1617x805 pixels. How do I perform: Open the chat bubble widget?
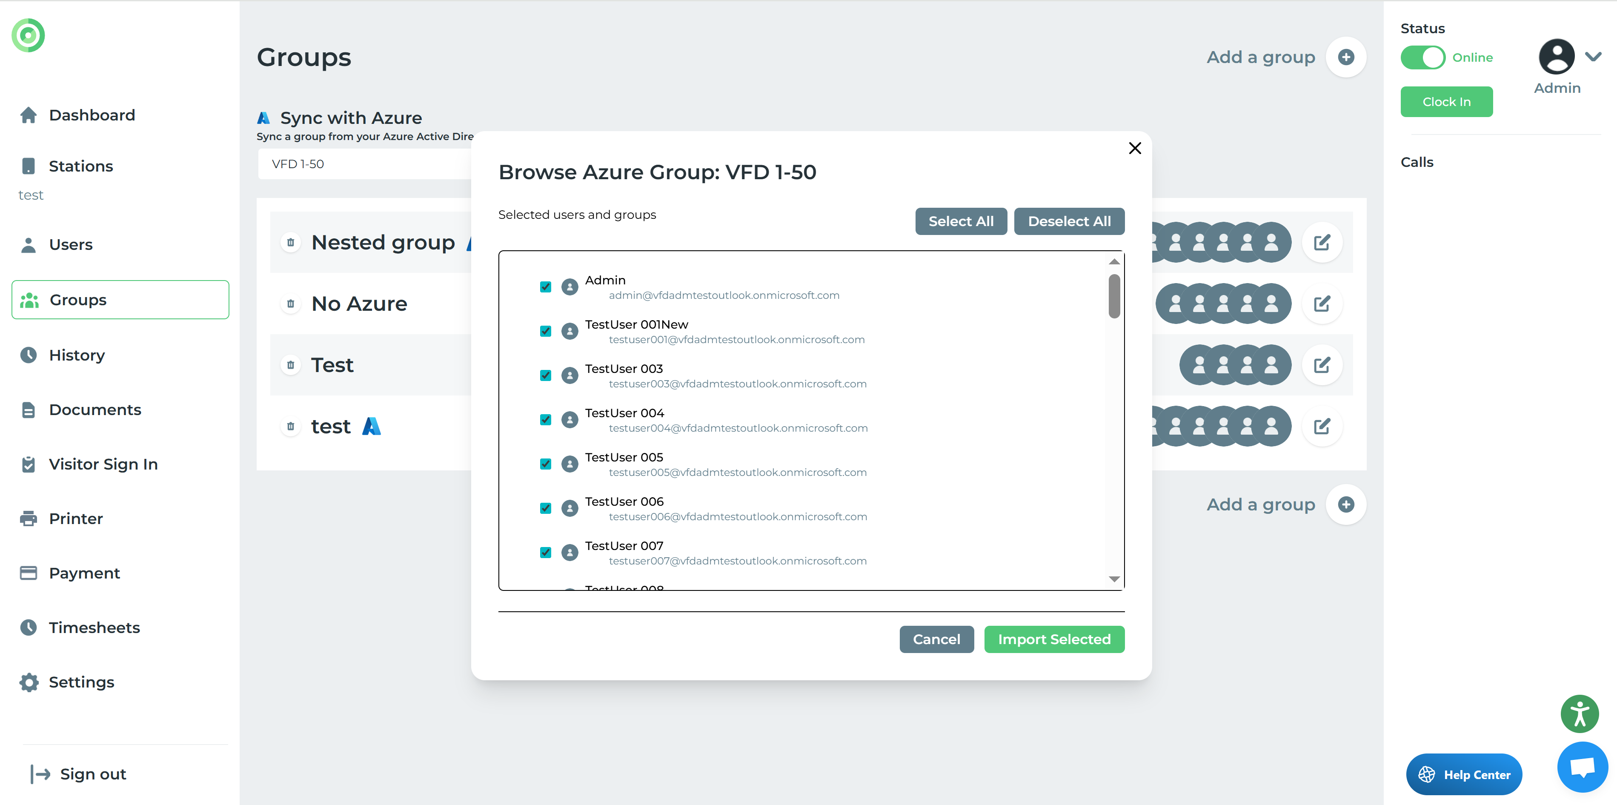pos(1582,767)
